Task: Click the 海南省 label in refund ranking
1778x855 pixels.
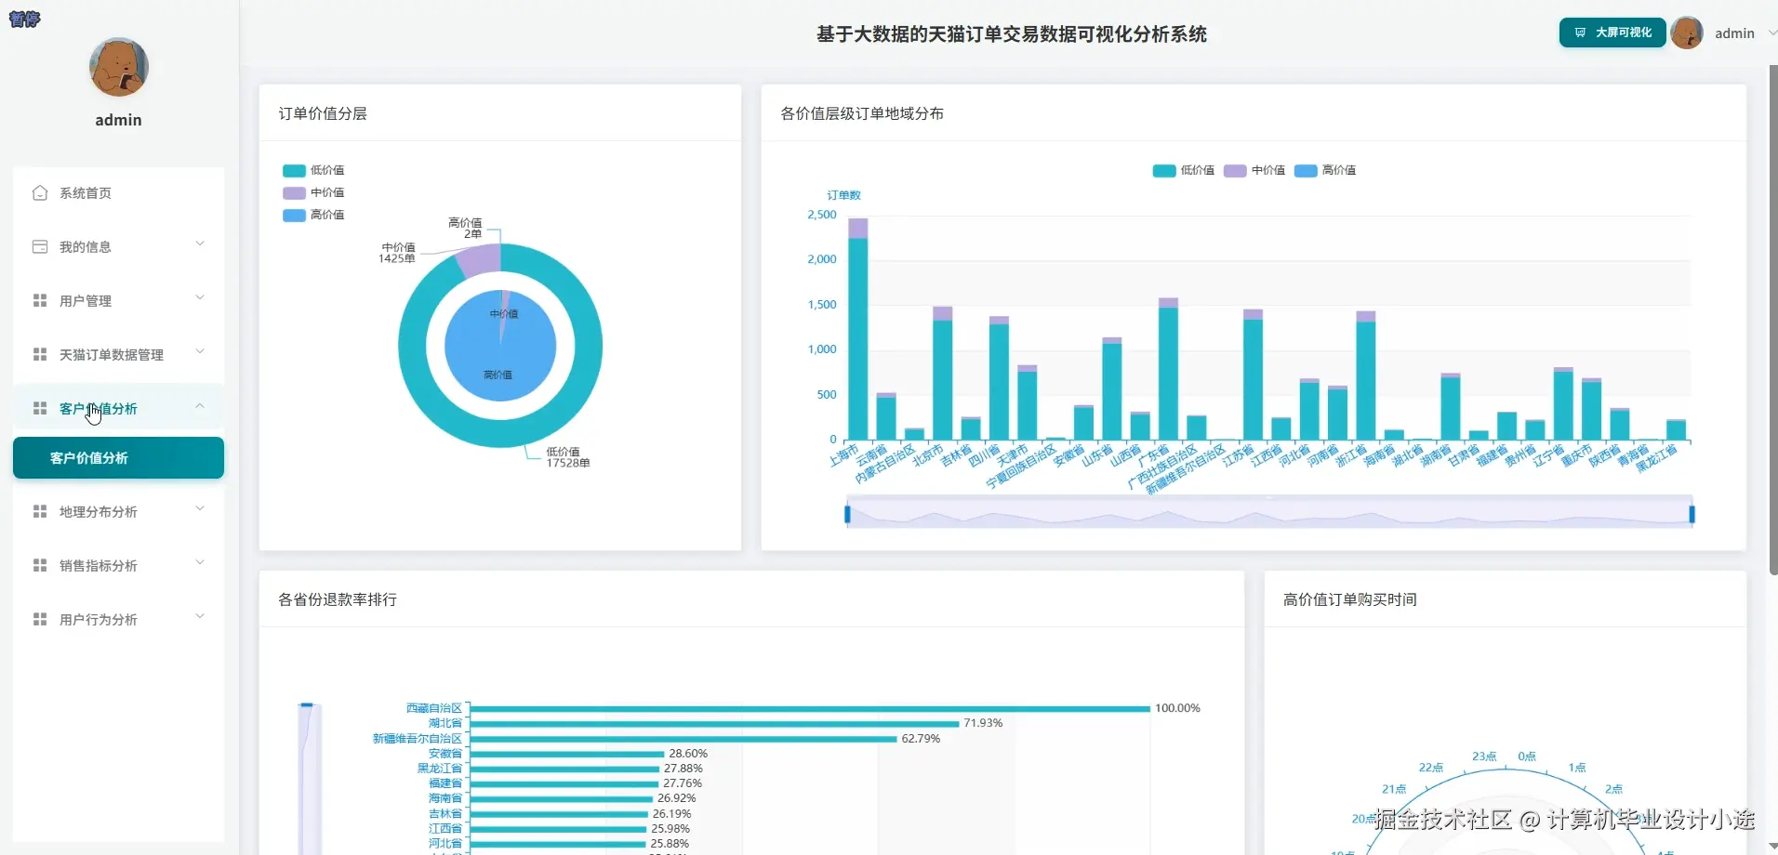Action: [x=445, y=798]
